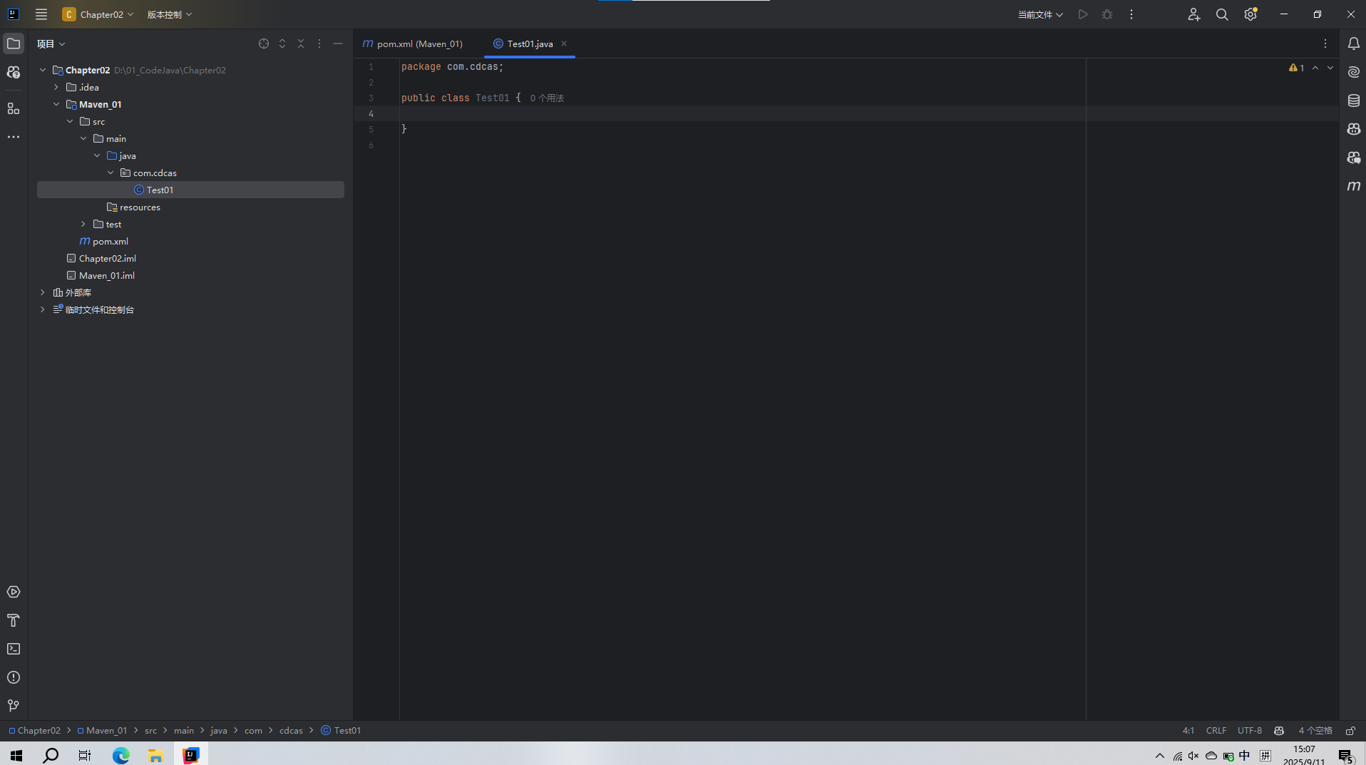Viewport: 1366px width, 765px height.
Task: Open the Database tool window
Action: 1353,101
